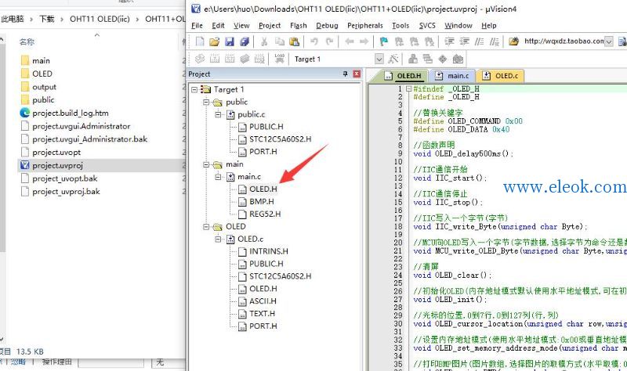Collapse the public.c file node
The height and width of the screenshot is (371, 627).
point(218,114)
